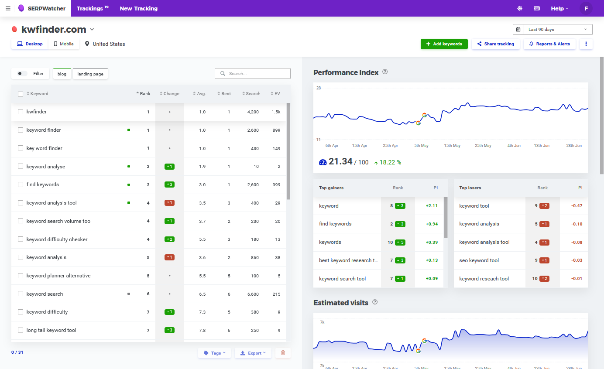
Task: Click the United States location pin
Action: pos(87,44)
